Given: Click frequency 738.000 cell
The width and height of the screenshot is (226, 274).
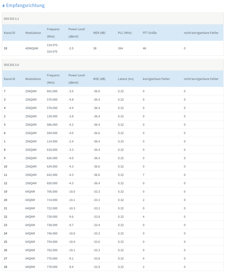Looking at the screenshot, I should click(52, 225).
